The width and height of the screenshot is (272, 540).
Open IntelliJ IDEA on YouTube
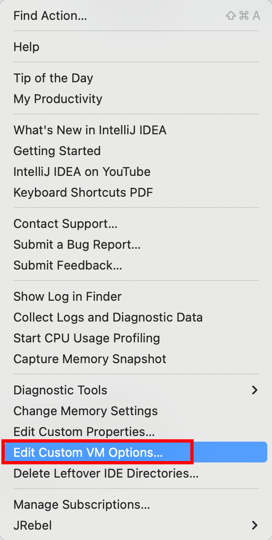pos(136,172)
